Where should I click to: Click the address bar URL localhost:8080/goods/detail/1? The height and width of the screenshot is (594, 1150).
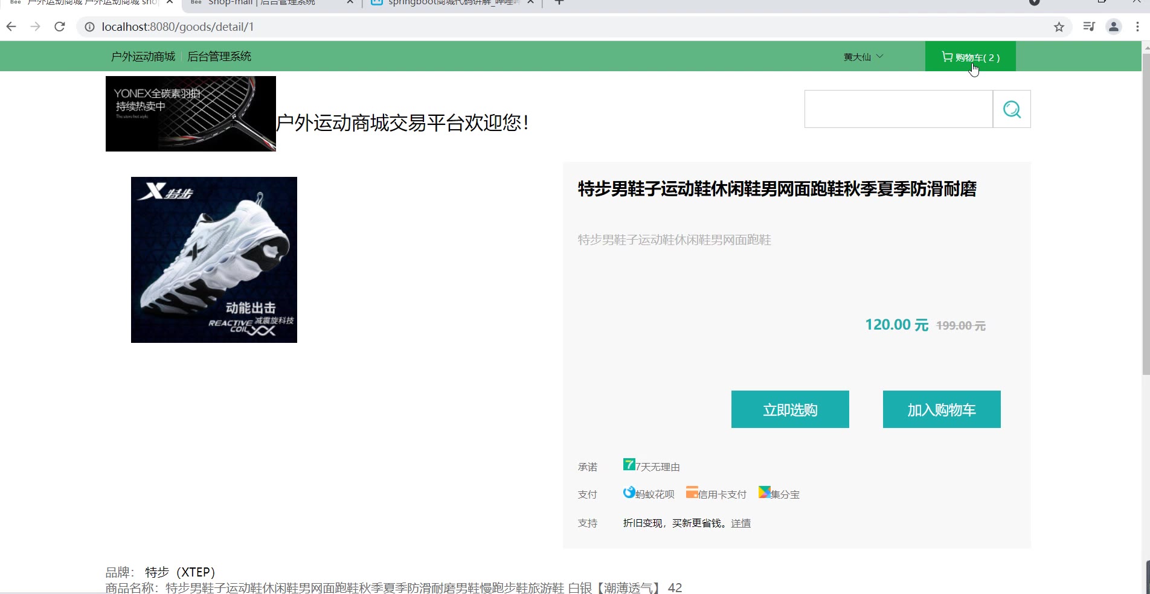[178, 27]
